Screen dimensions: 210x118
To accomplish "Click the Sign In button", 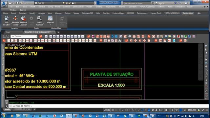I will point(161,3).
